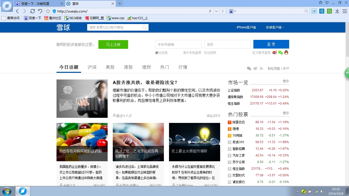The height and width of the screenshot is (196, 349).
Task: Open the hao123 bookmark
Action: [x=138, y=18]
